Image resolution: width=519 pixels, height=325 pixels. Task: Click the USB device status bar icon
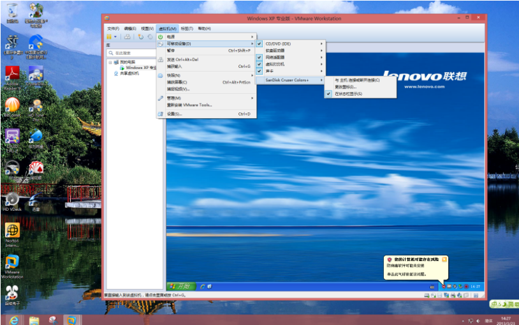point(466,295)
